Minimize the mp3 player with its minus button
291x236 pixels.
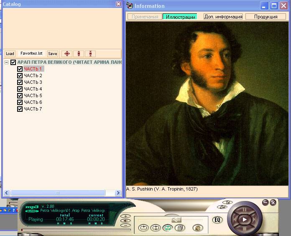[x=265, y=203]
